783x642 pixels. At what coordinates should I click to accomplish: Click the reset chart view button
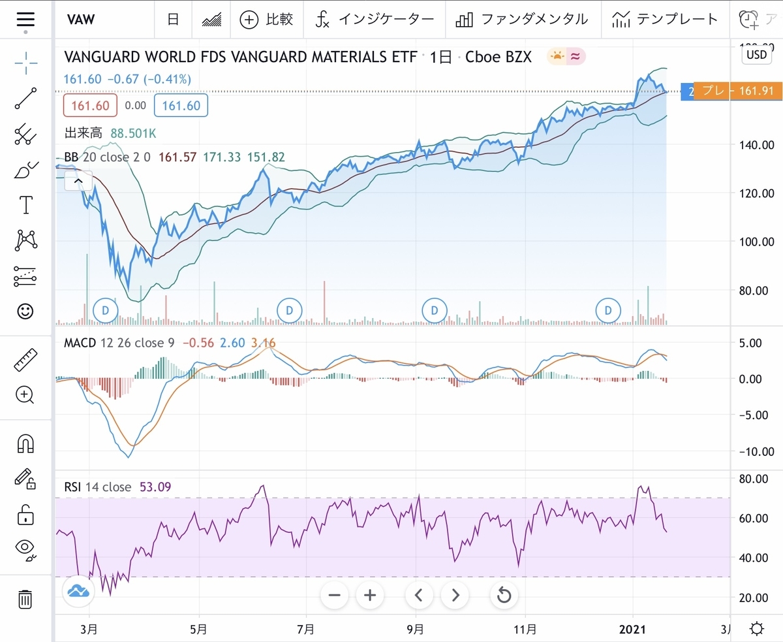(x=504, y=595)
